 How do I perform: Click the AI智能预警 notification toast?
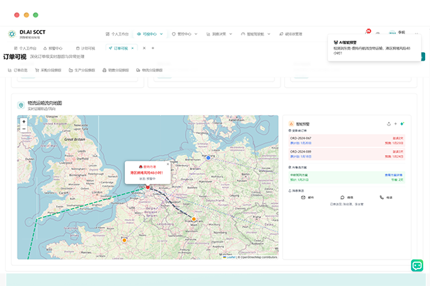coord(374,47)
